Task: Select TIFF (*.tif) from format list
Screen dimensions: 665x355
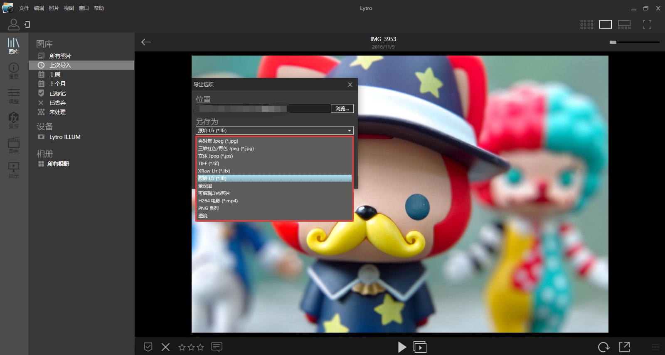Action: click(x=209, y=163)
